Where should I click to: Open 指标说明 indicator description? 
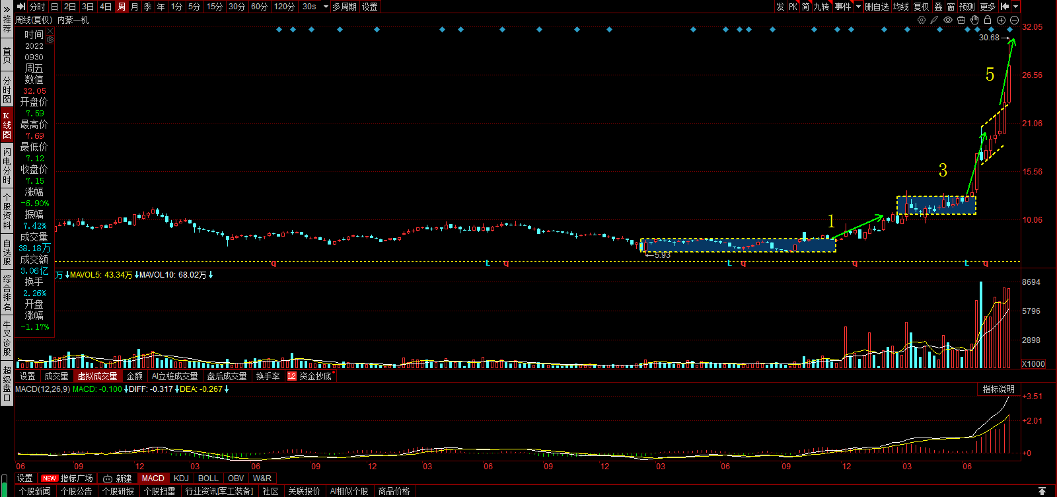tap(998, 389)
